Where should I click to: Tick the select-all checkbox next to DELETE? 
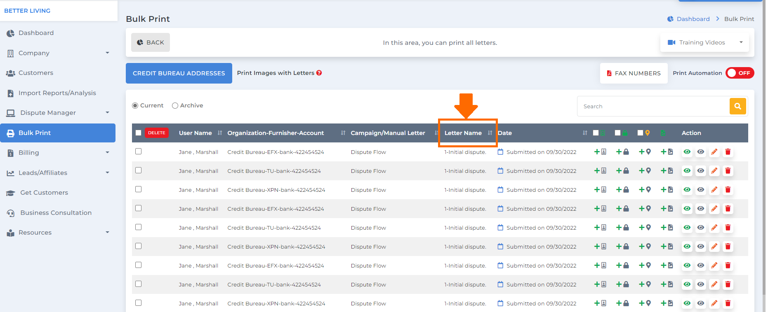point(139,133)
